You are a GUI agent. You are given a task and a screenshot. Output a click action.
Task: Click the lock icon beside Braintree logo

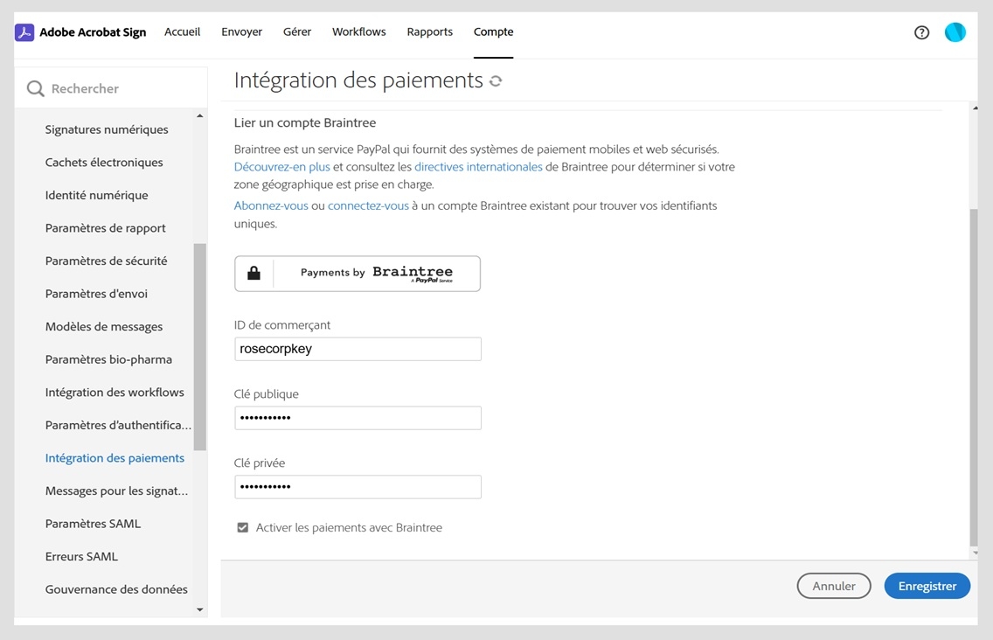pyautogui.click(x=253, y=273)
